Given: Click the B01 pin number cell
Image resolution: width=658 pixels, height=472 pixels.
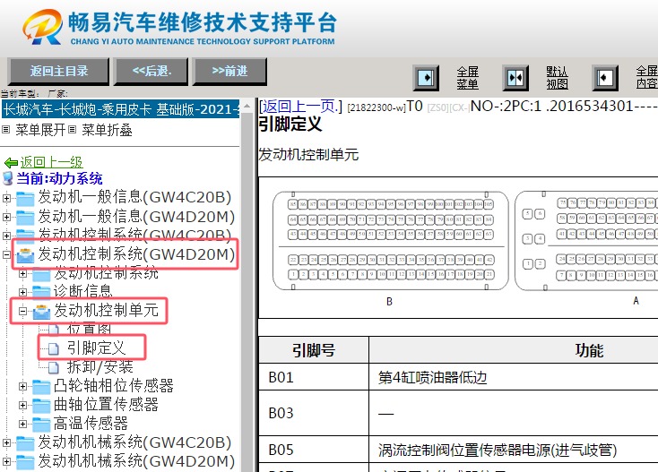Looking at the screenshot, I should click(314, 377).
